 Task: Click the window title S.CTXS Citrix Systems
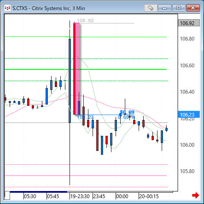click(x=49, y=8)
